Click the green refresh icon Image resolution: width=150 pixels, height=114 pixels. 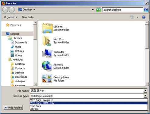pos(98,10)
